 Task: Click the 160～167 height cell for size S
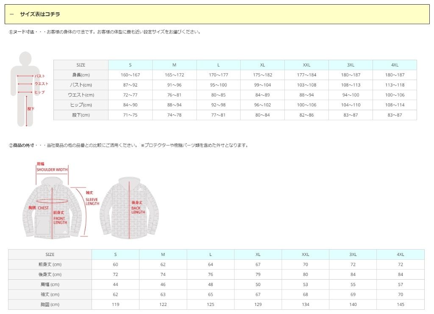tap(130, 75)
